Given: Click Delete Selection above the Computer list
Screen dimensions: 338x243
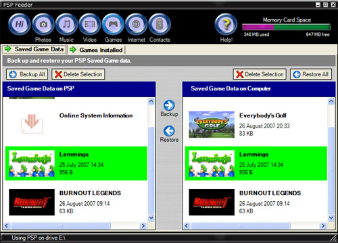Looking at the screenshot, I should [x=260, y=74].
